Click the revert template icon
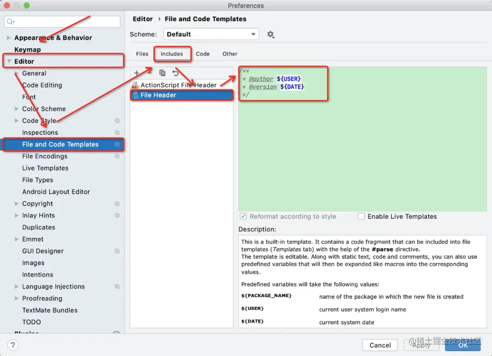The image size is (492, 356). coord(175,73)
